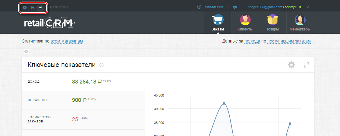Change the полгода period selector
The height and width of the screenshot is (136, 340).
pyautogui.click(x=252, y=41)
